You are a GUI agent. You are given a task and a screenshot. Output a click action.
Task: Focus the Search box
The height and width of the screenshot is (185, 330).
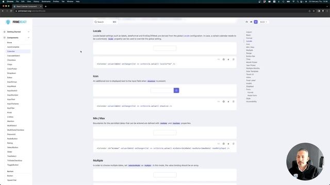pyautogui.click(x=105, y=22)
